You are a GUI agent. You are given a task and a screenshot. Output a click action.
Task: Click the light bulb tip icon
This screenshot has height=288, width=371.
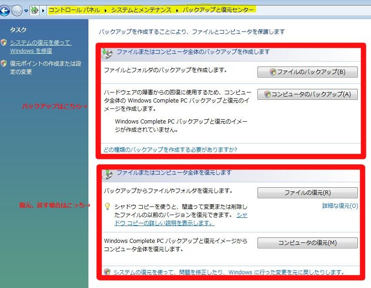[108, 206]
